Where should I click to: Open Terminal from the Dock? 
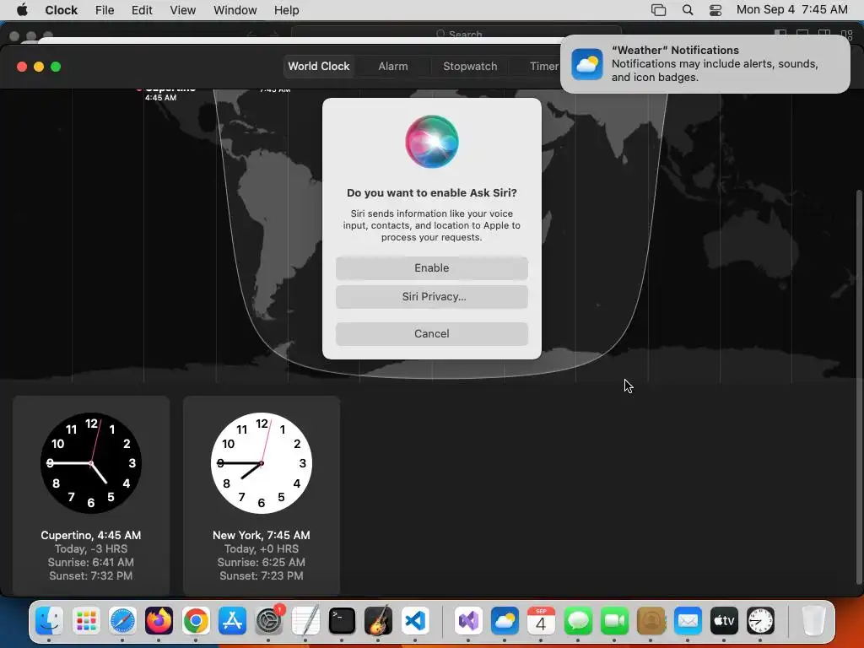(342, 621)
